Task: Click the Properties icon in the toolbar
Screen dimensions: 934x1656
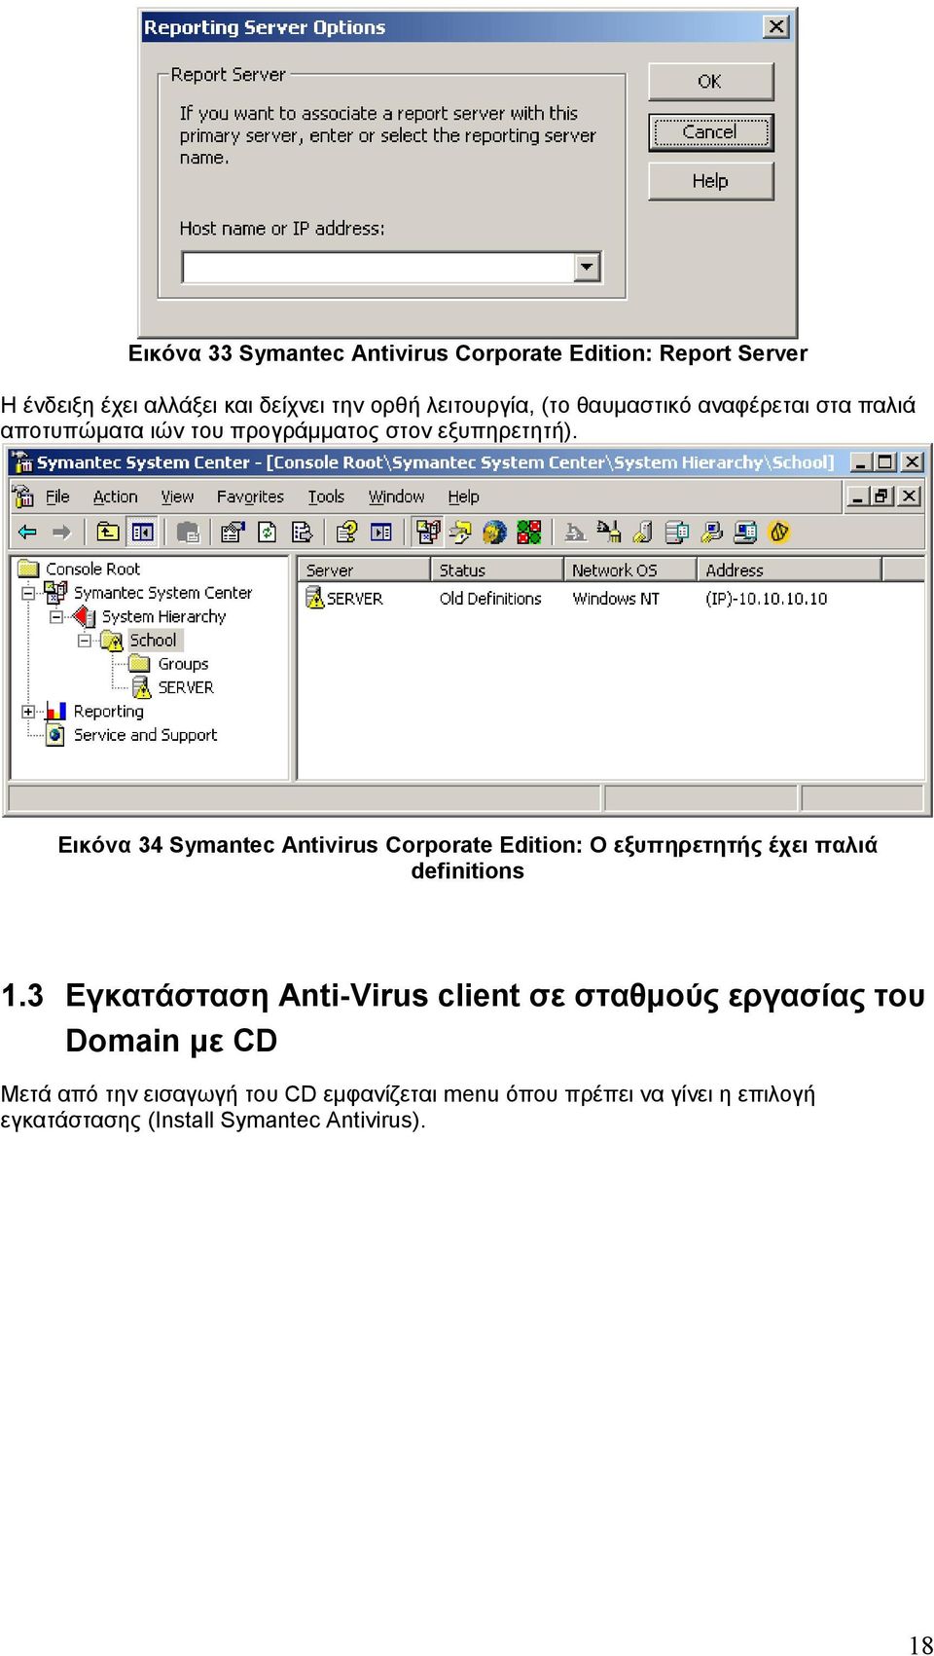Action: (232, 533)
